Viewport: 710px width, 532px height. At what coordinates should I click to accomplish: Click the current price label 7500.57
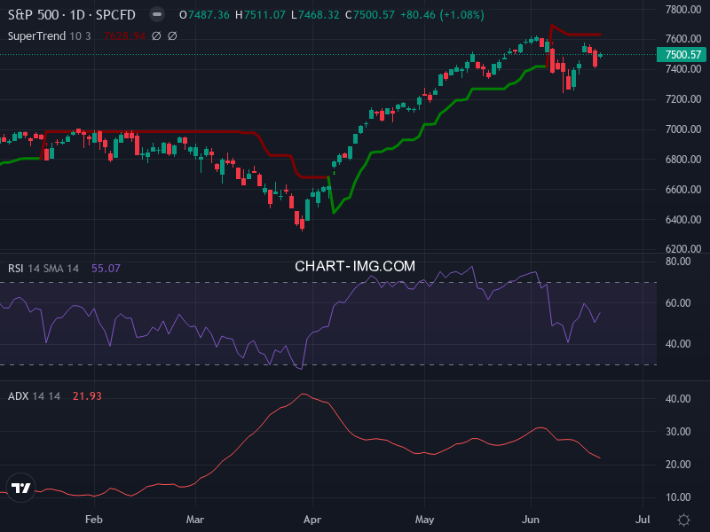coord(682,55)
